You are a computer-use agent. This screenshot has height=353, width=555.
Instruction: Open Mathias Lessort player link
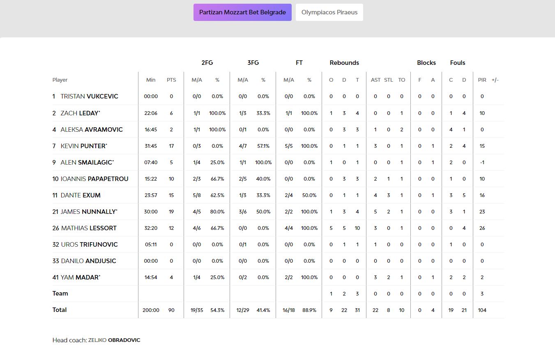[x=89, y=228]
